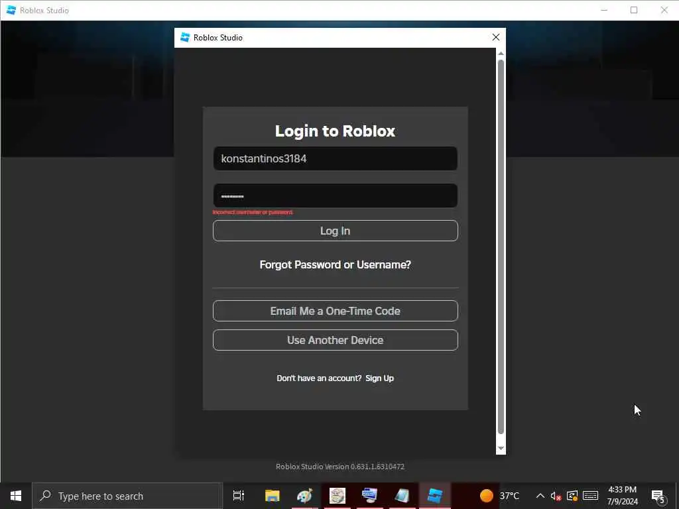Screen dimensions: 679x509
Task: Choose Use Another Device login option
Action: pyautogui.click(x=335, y=340)
